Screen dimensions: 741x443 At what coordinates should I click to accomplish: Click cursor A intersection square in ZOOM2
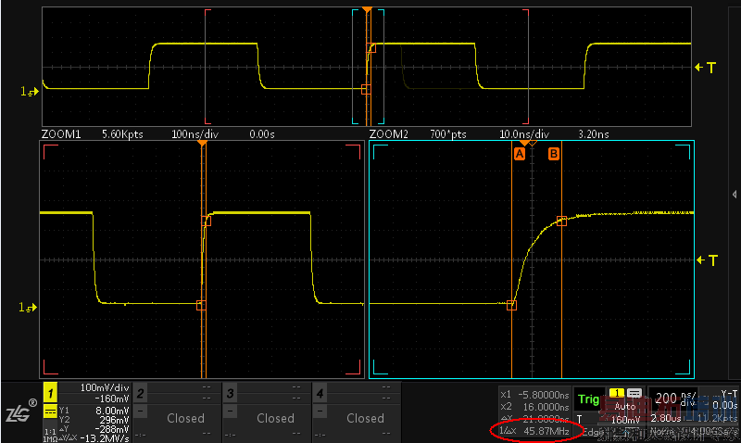click(x=511, y=306)
